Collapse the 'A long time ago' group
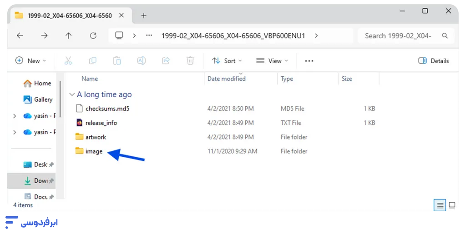Screen dimensions: 466x234 tap(72, 95)
